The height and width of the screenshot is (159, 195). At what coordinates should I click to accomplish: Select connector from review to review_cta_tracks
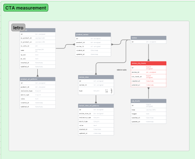click(149, 52)
